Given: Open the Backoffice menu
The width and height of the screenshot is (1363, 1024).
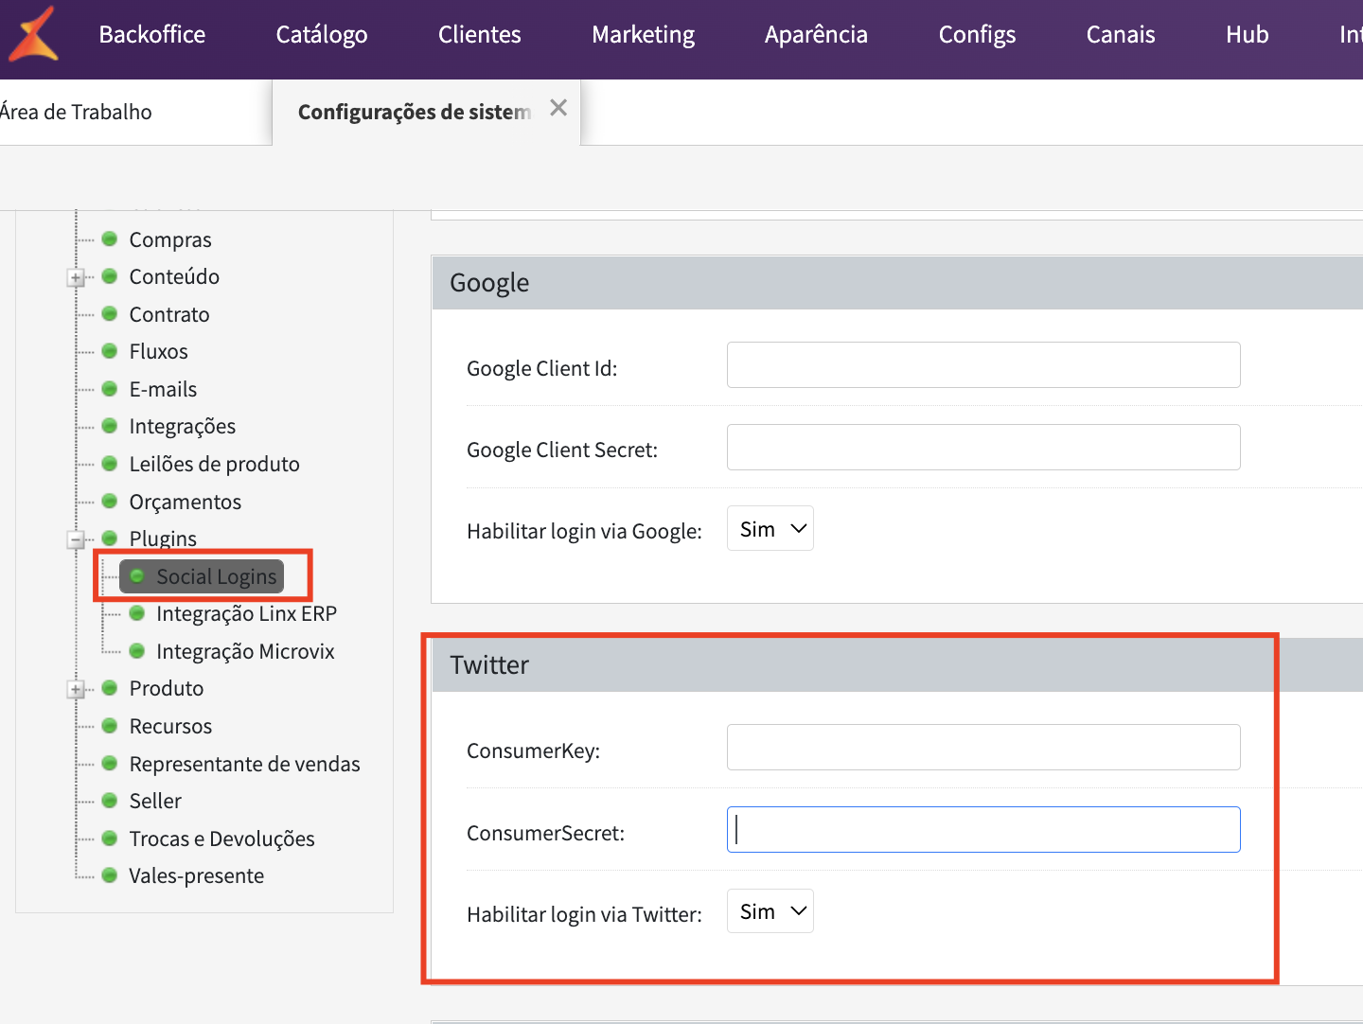Looking at the screenshot, I should tap(152, 34).
